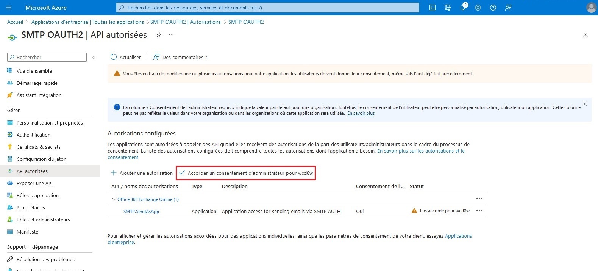Open the directory and subscription filter icon
Image resolution: width=598 pixels, height=271 pixels.
[448, 8]
